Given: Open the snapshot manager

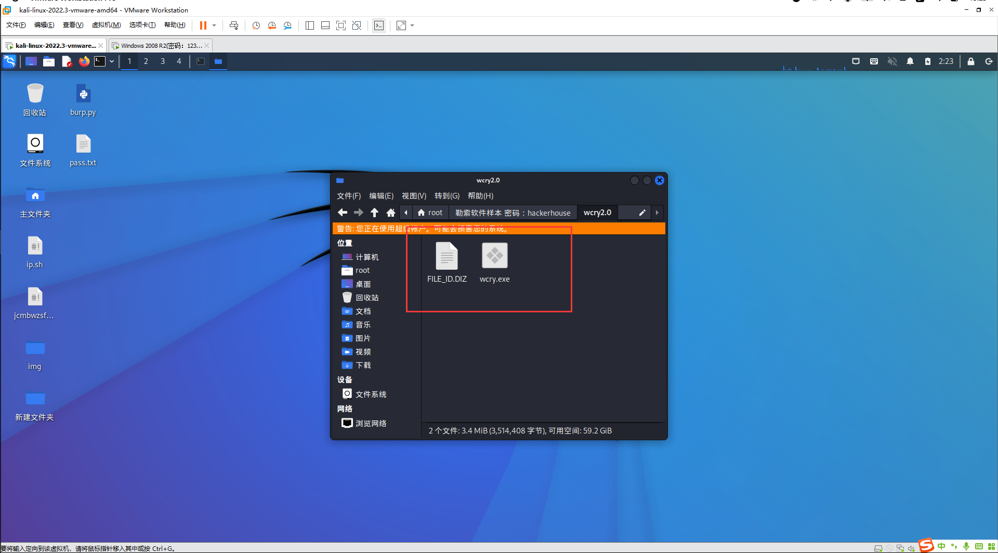Looking at the screenshot, I should (x=287, y=25).
